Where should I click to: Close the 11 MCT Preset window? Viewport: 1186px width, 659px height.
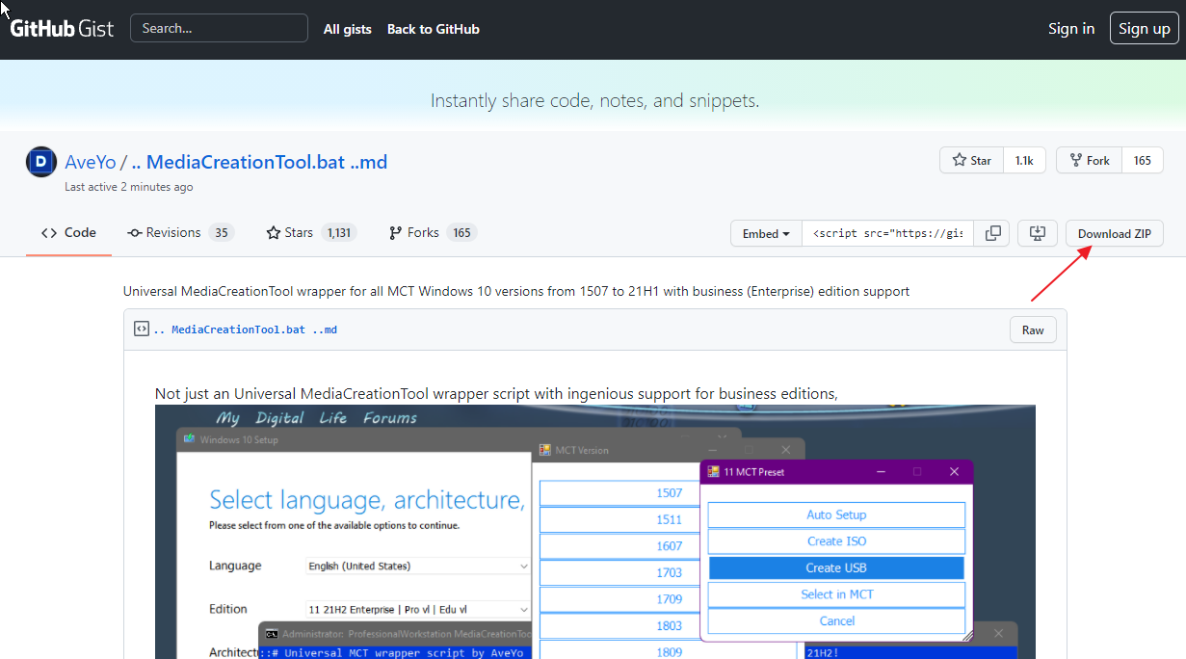point(954,472)
